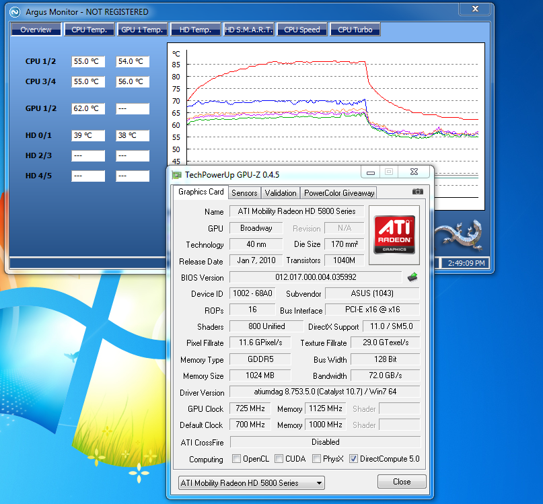Click the Driver Version field
The height and width of the screenshot is (504, 543).
point(325,392)
